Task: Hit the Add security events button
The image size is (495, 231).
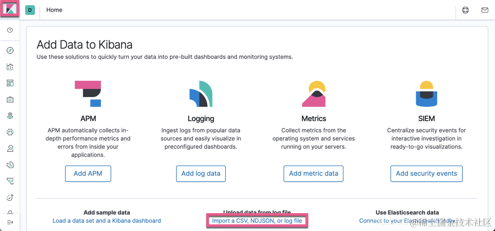Action: (426, 174)
